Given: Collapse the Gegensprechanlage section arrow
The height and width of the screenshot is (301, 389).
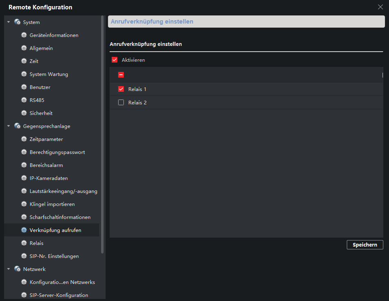Looking at the screenshot, I should pos(9,126).
